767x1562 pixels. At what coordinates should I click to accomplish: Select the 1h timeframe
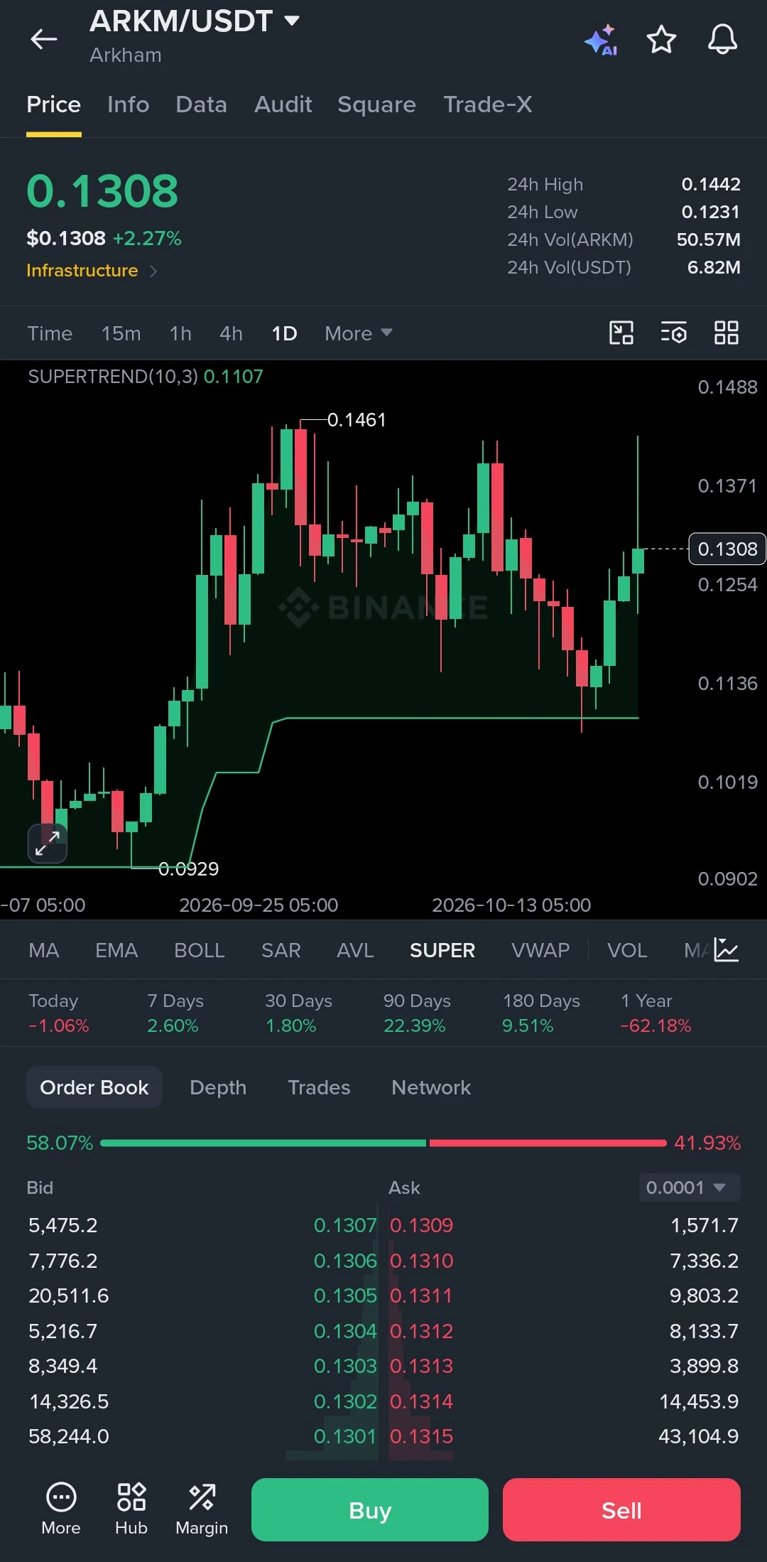point(181,333)
